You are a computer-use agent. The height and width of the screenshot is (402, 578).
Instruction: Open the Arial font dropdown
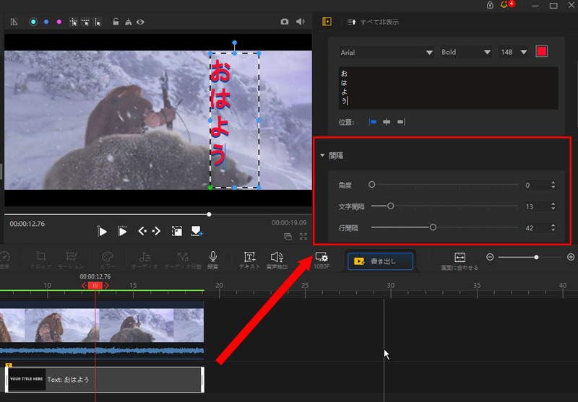tap(387, 52)
